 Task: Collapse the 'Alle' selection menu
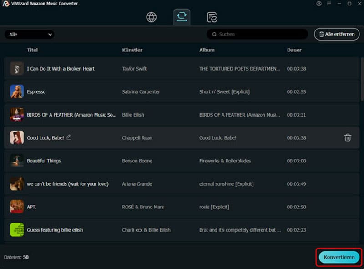49,34
